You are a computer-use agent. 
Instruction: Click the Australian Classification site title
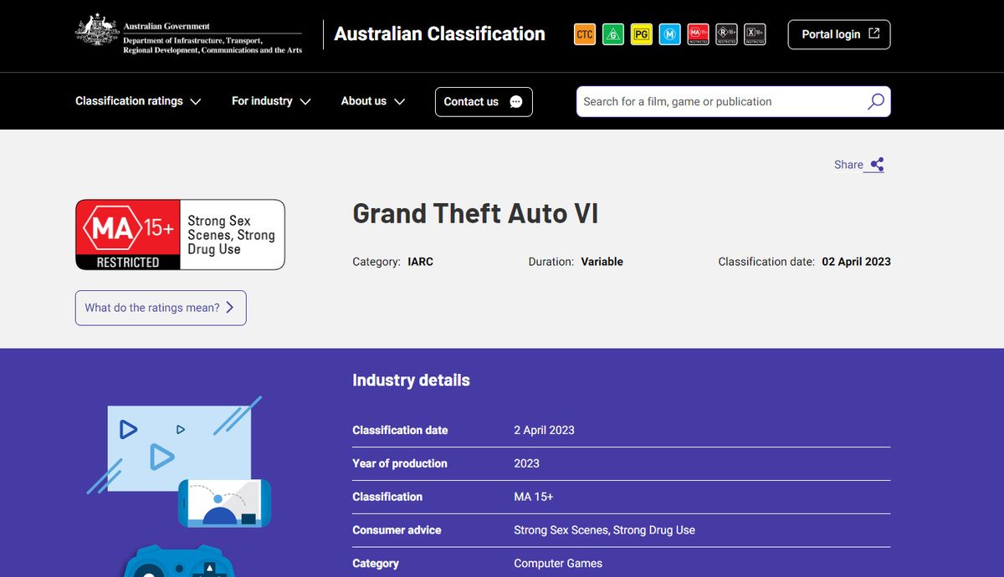[439, 34]
